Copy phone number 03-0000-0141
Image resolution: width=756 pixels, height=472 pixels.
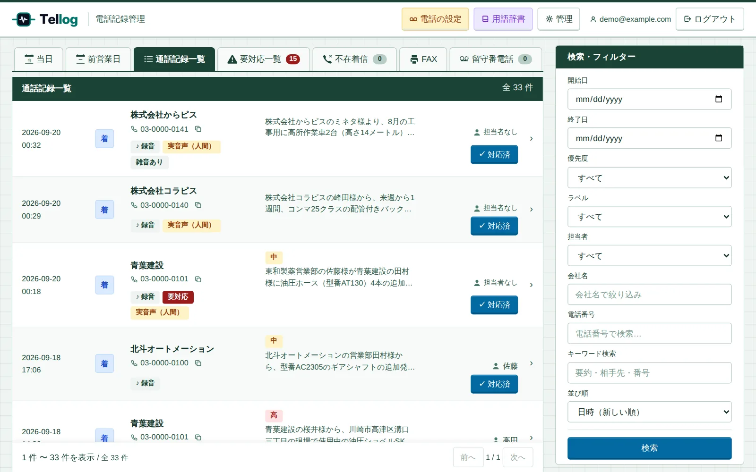(198, 129)
